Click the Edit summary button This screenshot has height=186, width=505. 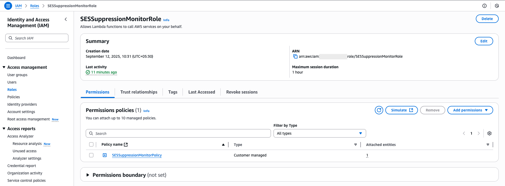484,41
